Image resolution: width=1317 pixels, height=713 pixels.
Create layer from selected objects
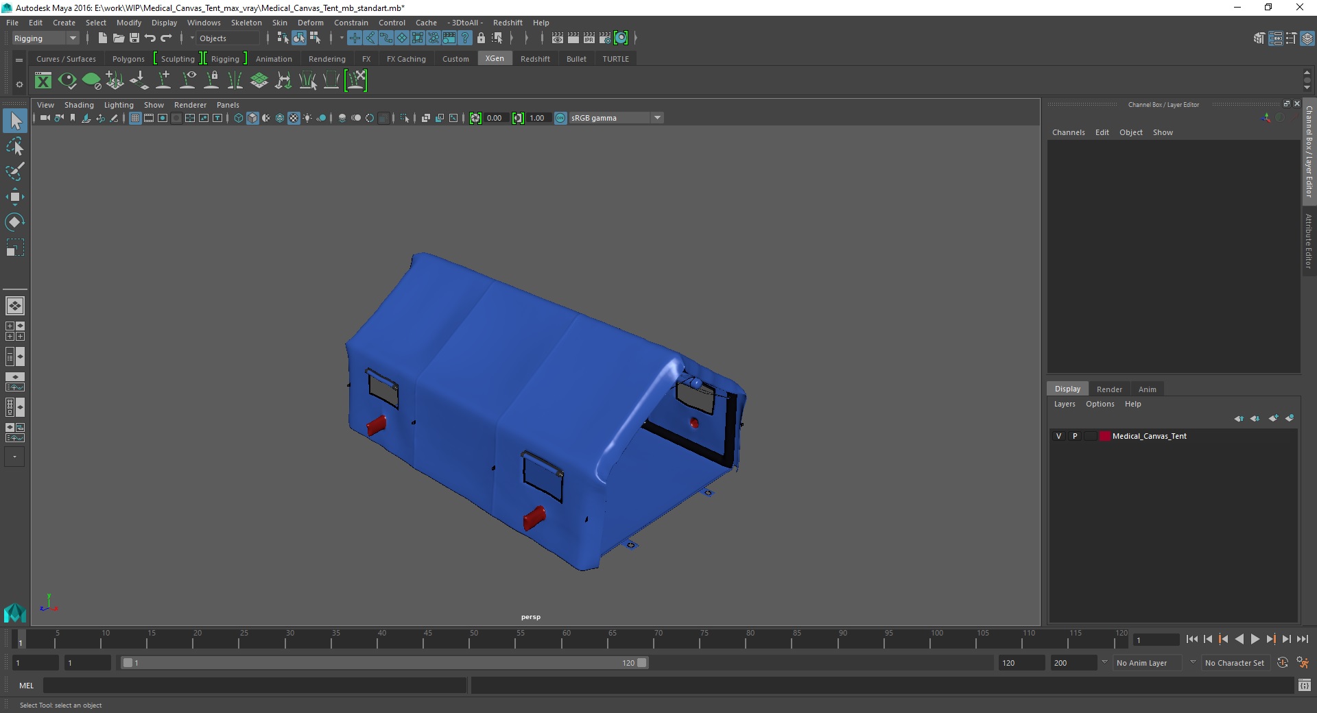(x=1290, y=418)
